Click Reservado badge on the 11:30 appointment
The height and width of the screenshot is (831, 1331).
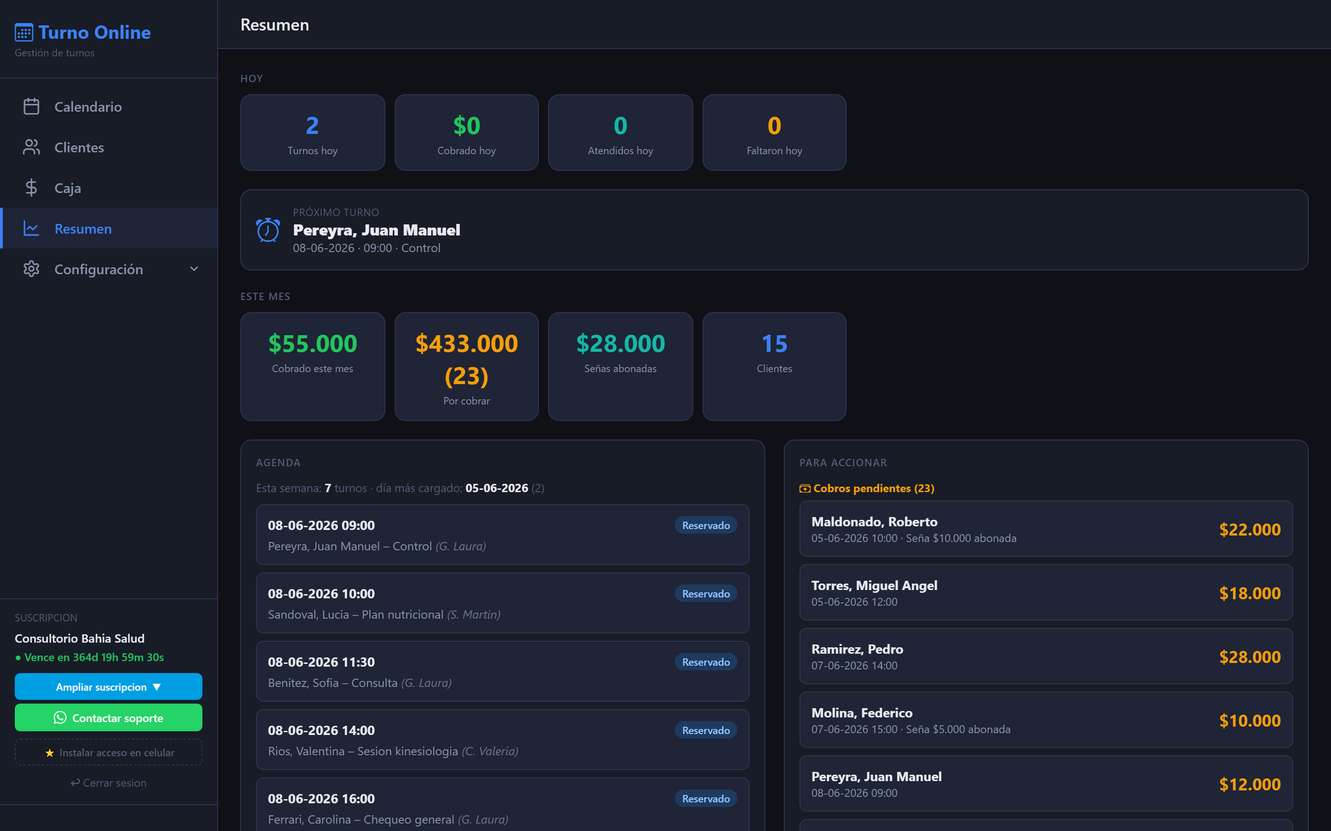click(x=706, y=662)
